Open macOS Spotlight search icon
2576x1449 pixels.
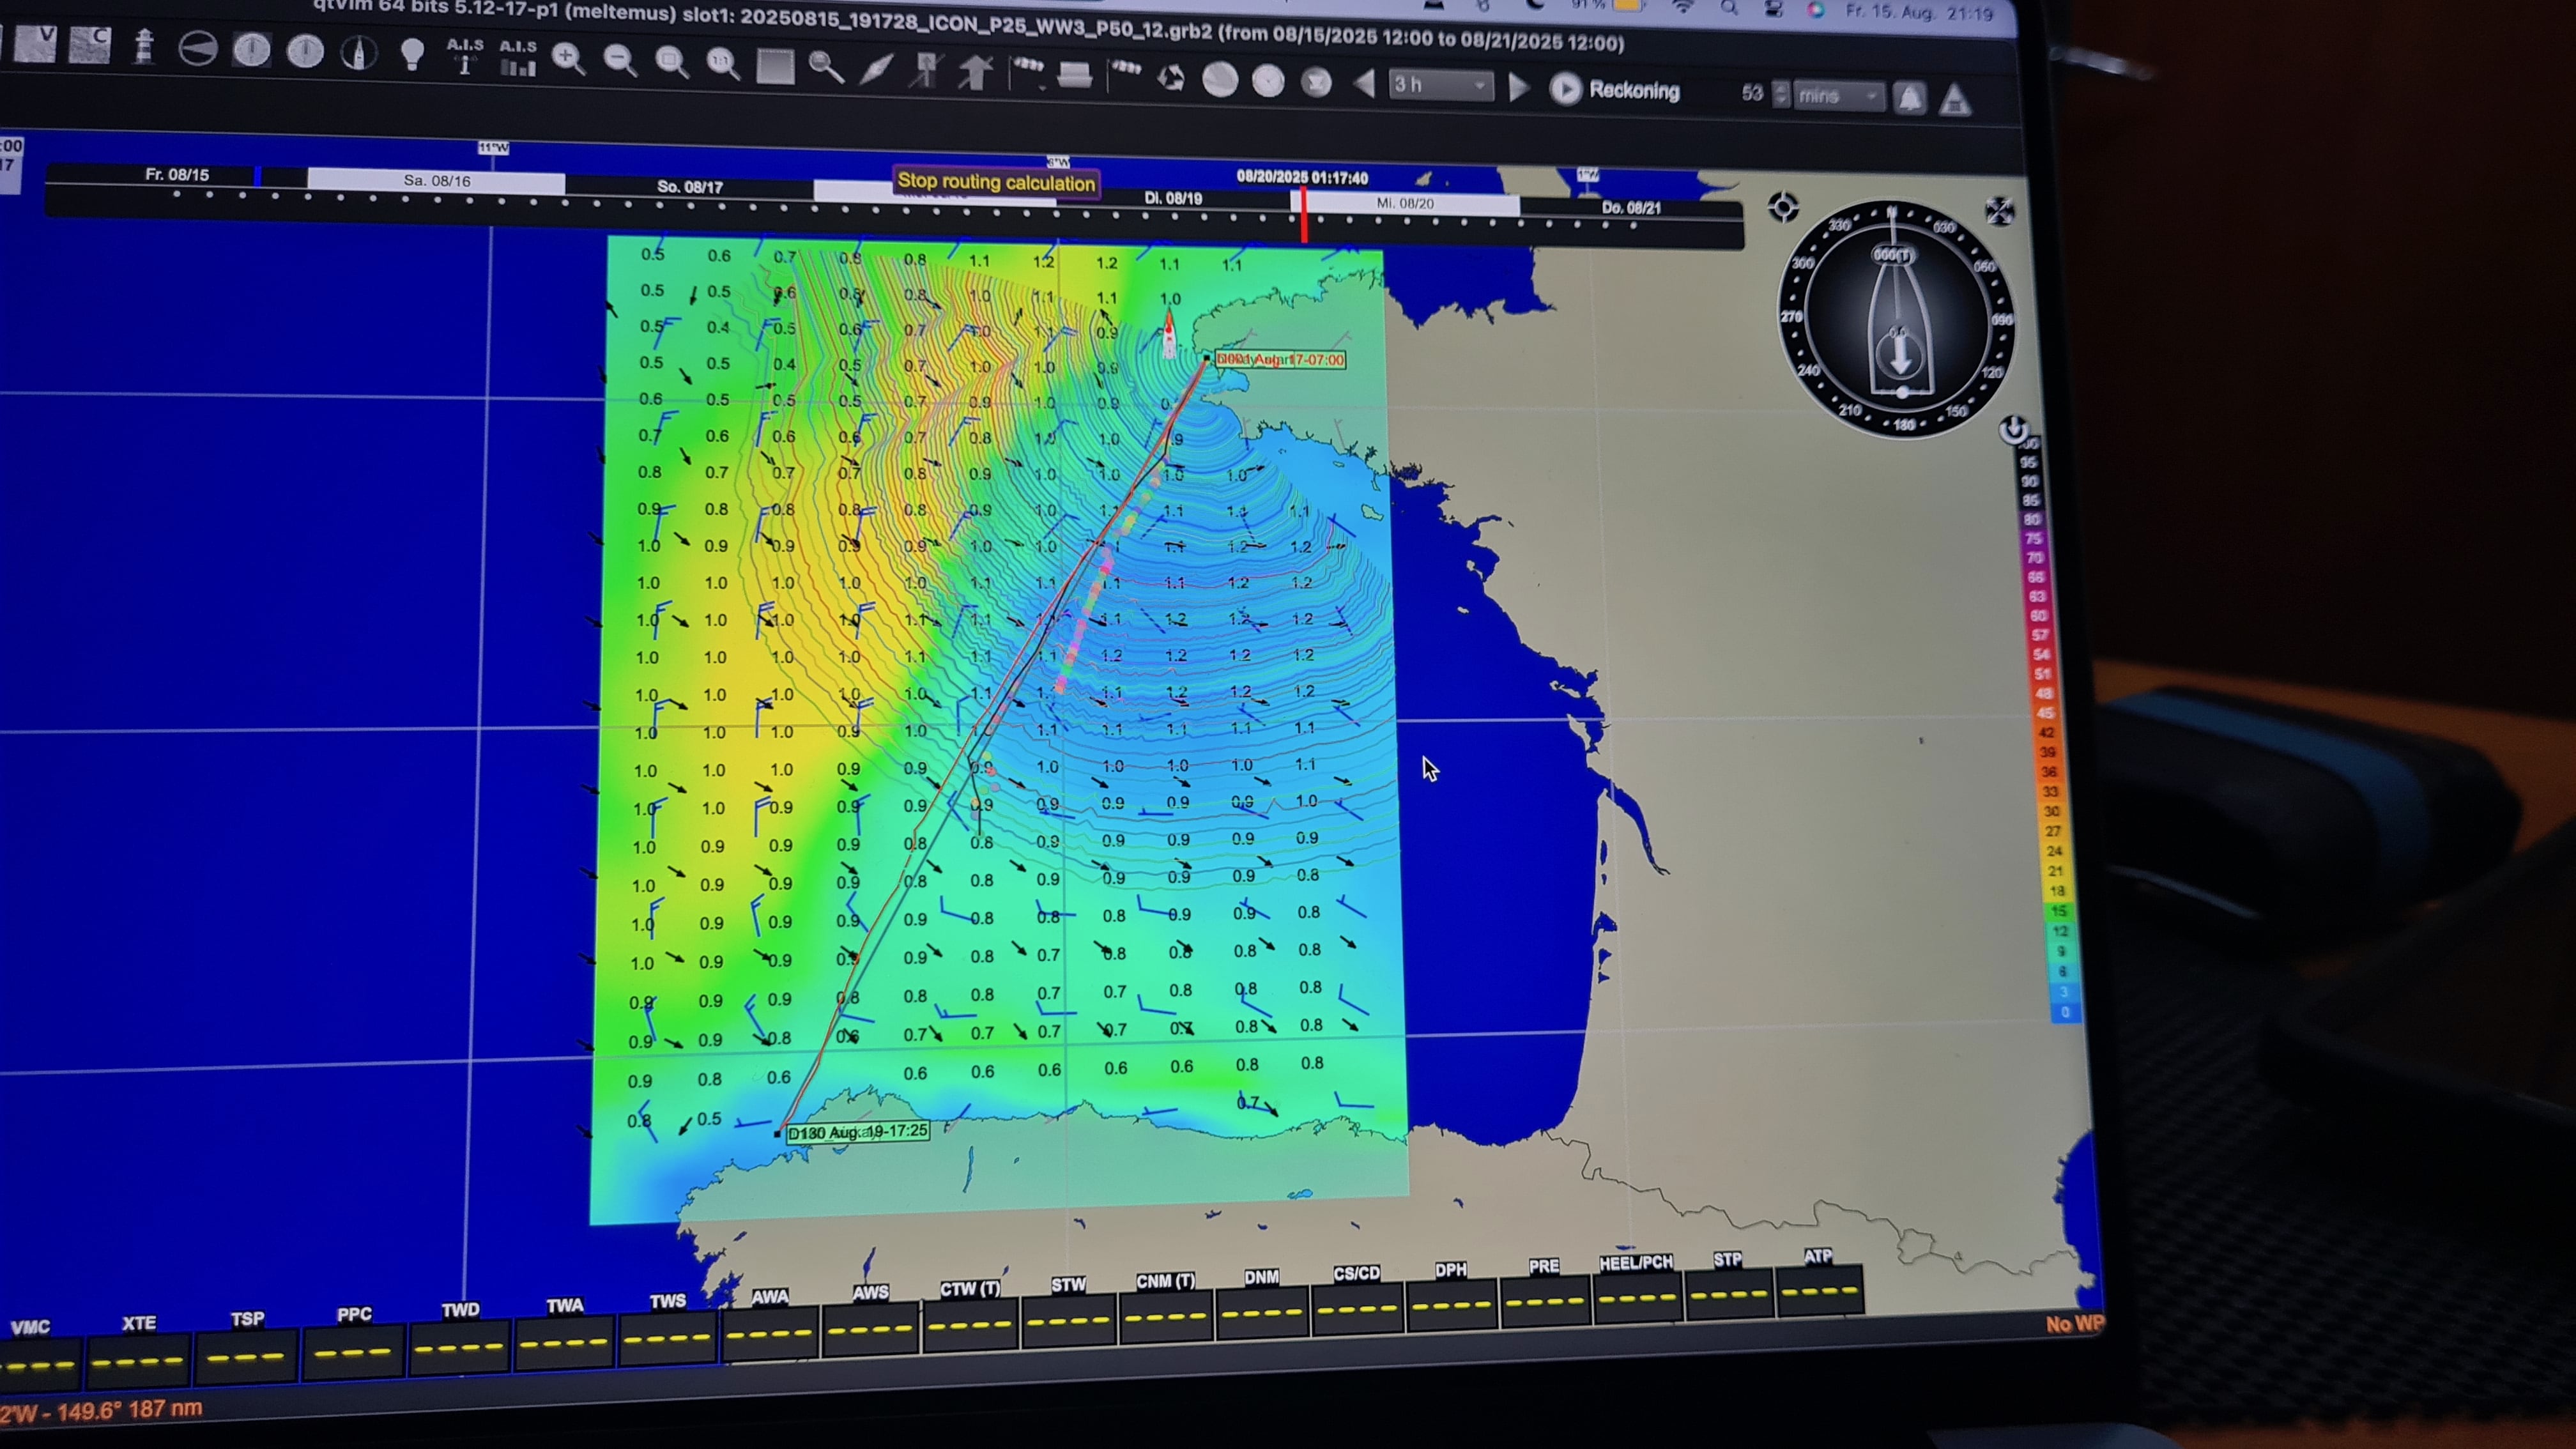pos(1728,8)
